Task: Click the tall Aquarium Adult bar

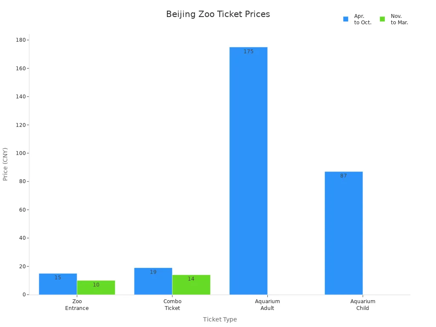Action: pos(248,170)
